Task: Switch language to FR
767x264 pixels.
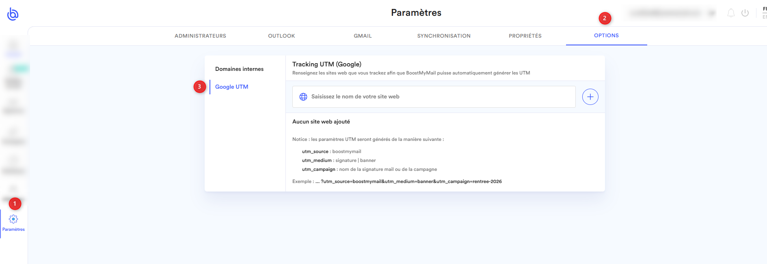Action: [x=765, y=9]
